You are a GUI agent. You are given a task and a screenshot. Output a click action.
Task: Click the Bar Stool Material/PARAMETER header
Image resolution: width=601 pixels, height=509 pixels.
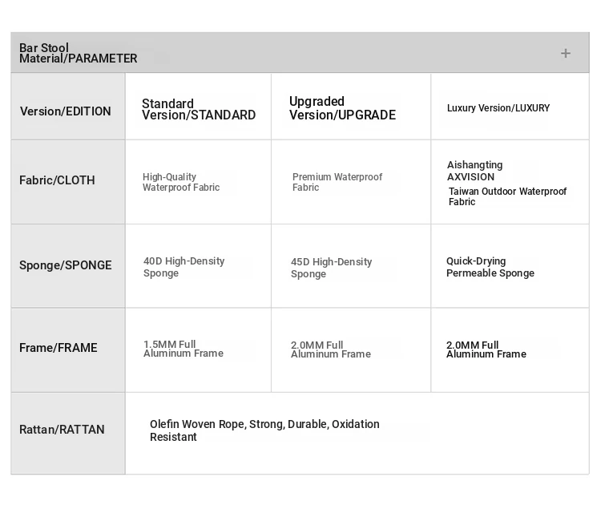(79, 53)
